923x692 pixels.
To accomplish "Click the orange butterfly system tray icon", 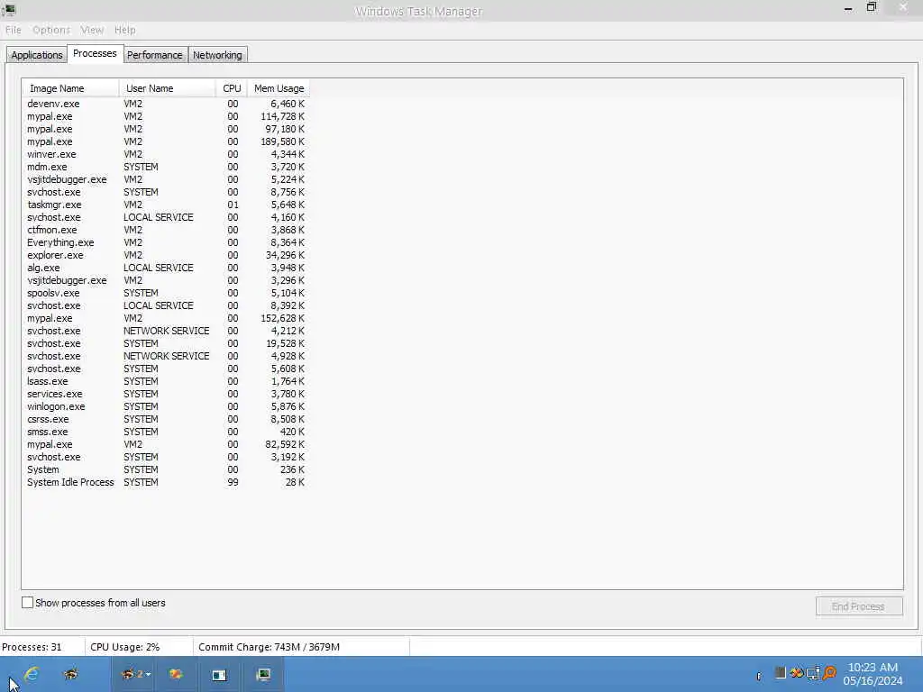I will pos(797,672).
